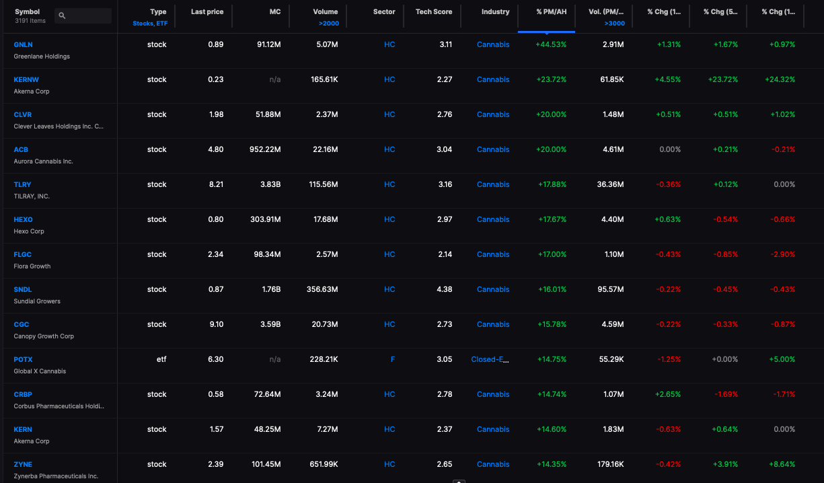Click 'Sundial Growers' company name
The height and width of the screenshot is (483, 824).
(x=37, y=301)
